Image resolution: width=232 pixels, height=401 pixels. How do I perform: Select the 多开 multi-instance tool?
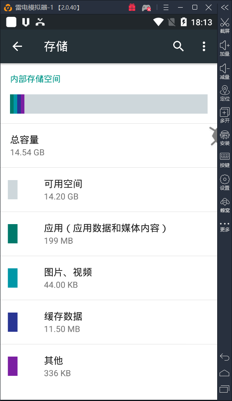click(x=224, y=115)
